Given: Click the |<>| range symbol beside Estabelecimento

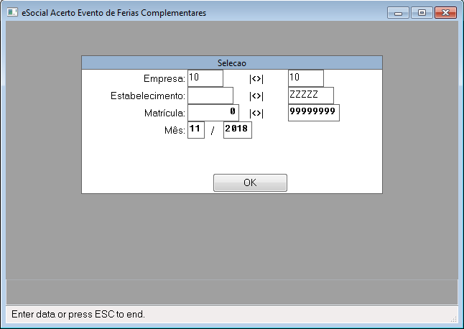Looking at the screenshot, I should [x=256, y=96].
